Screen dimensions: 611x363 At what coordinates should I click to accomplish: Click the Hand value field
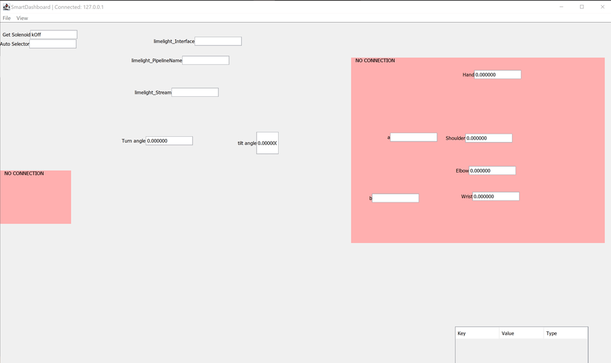[x=498, y=75]
